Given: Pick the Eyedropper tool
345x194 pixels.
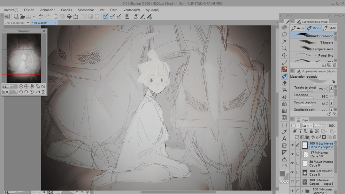Looking at the screenshot, I should pos(284,132).
